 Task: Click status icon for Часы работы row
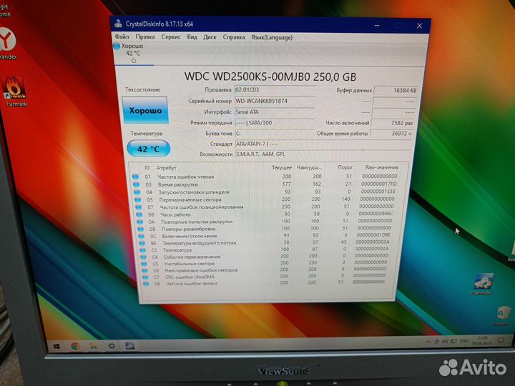(x=139, y=214)
